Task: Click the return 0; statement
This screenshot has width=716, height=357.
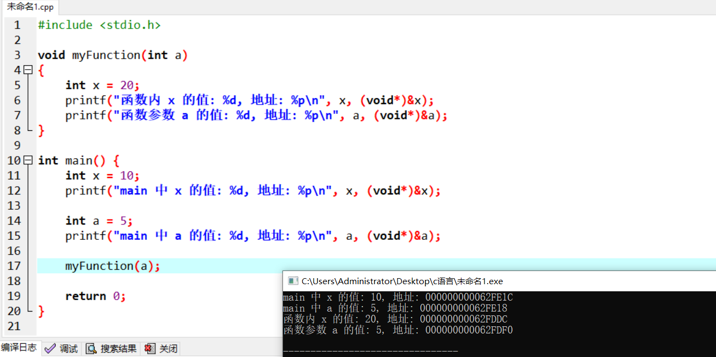Action: [96, 296]
